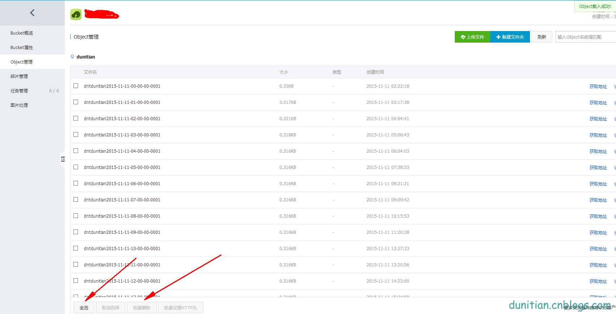Click file name dntdunitian2015-11-11-10-00-00-0001
The height and width of the screenshot is (314, 616).
pos(122,249)
